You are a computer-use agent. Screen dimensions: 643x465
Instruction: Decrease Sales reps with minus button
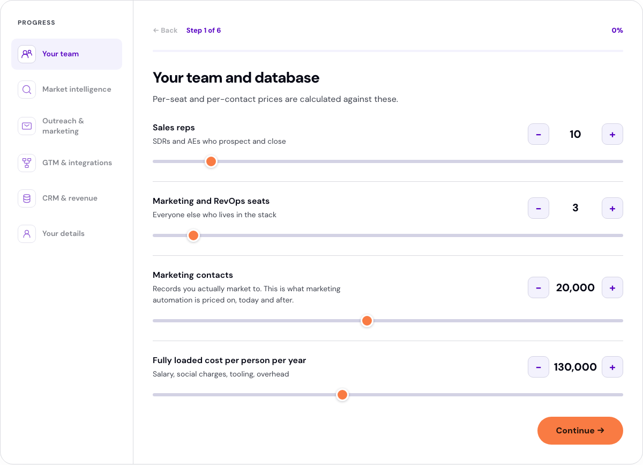tap(539, 134)
